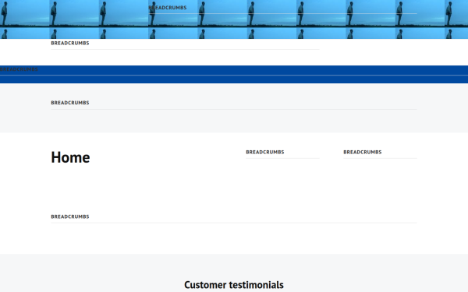468x292 pixels.
Task: Select the BREADCRUMBS text in the dark blue bar
Action: click(19, 69)
